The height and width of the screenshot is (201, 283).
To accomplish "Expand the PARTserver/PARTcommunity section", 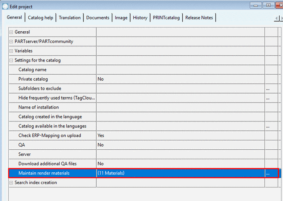I will (x=11, y=41).
